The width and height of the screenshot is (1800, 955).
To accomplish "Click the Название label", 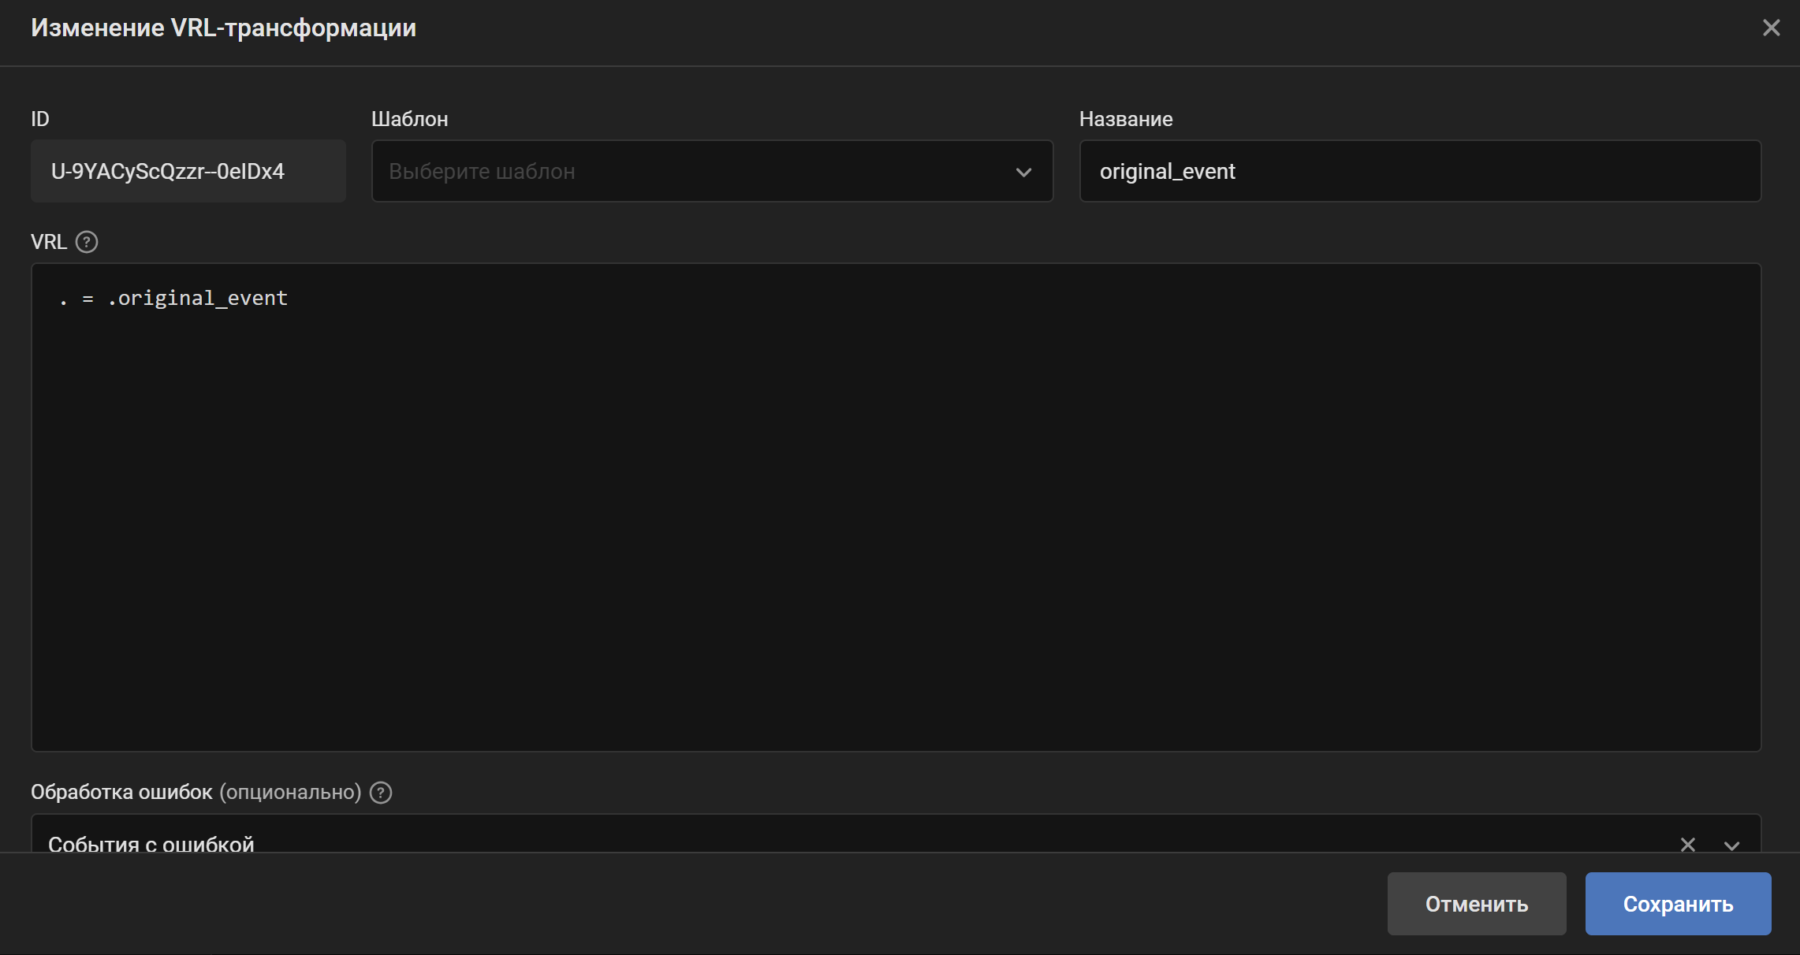I will [1126, 119].
